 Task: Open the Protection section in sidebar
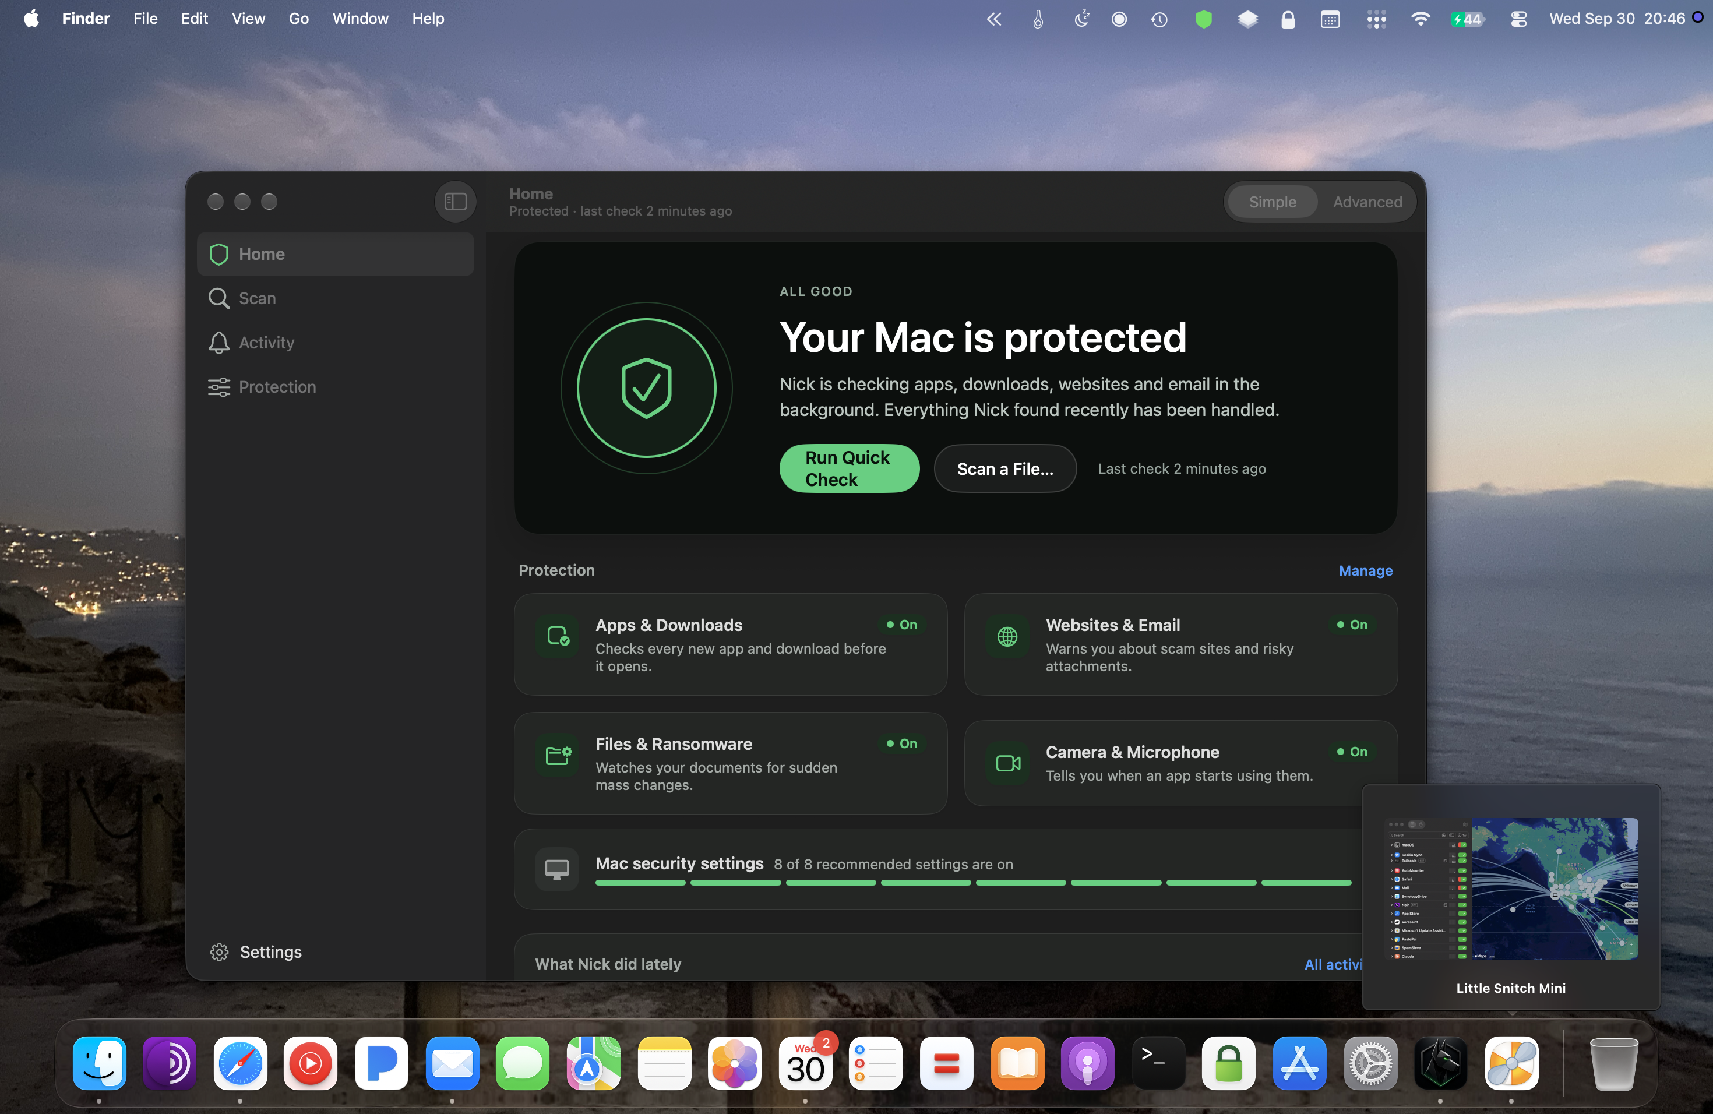pyautogui.click(x=336, y=387)
